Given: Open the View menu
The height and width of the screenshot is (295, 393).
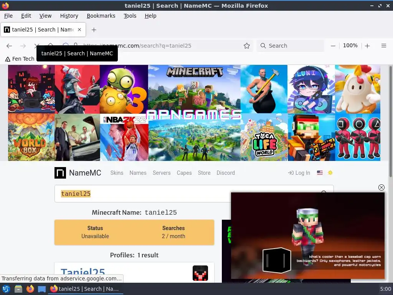Looking at the screenshot, I should (x=45, y=16).
